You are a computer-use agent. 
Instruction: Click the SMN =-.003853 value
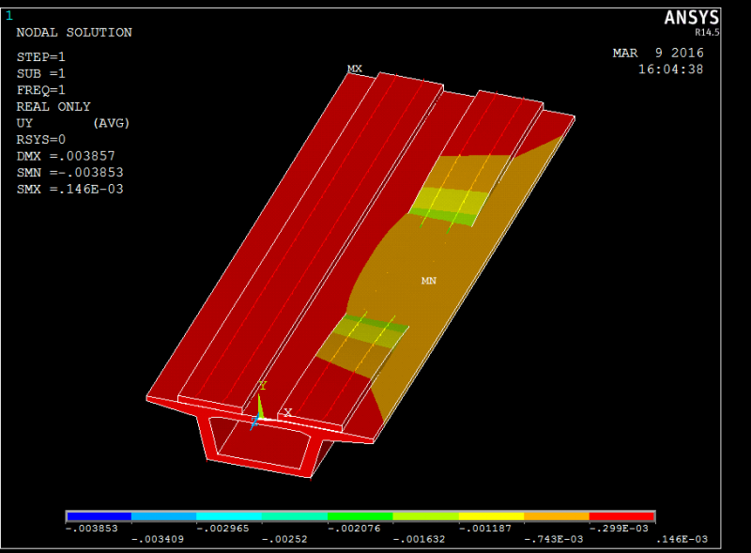tap(69, 173)
